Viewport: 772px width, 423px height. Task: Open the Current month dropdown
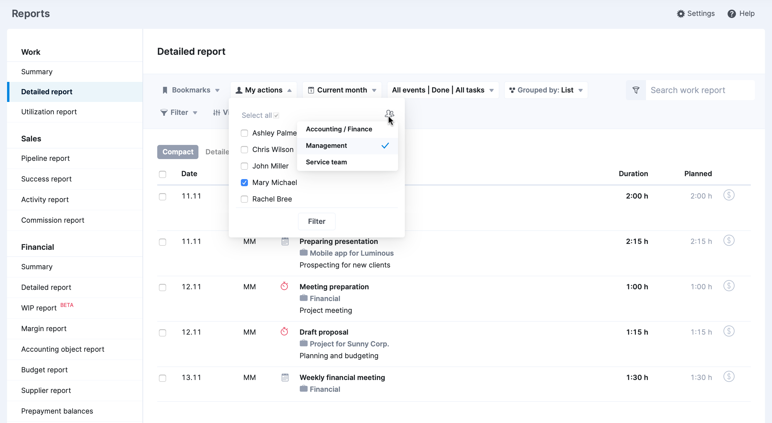342,90
